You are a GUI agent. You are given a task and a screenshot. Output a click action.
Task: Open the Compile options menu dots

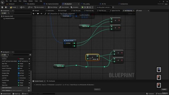[x=18, y=7]
